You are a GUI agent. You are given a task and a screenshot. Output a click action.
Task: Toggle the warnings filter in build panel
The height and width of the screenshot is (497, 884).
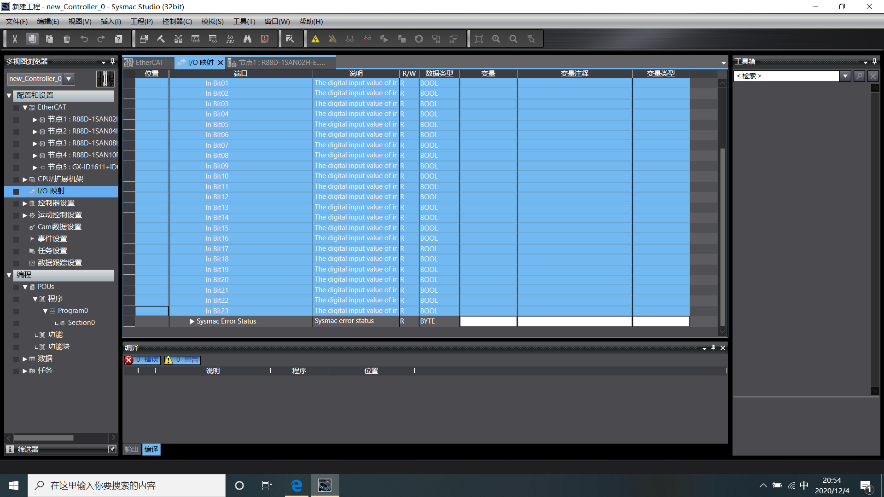point(182,360)
